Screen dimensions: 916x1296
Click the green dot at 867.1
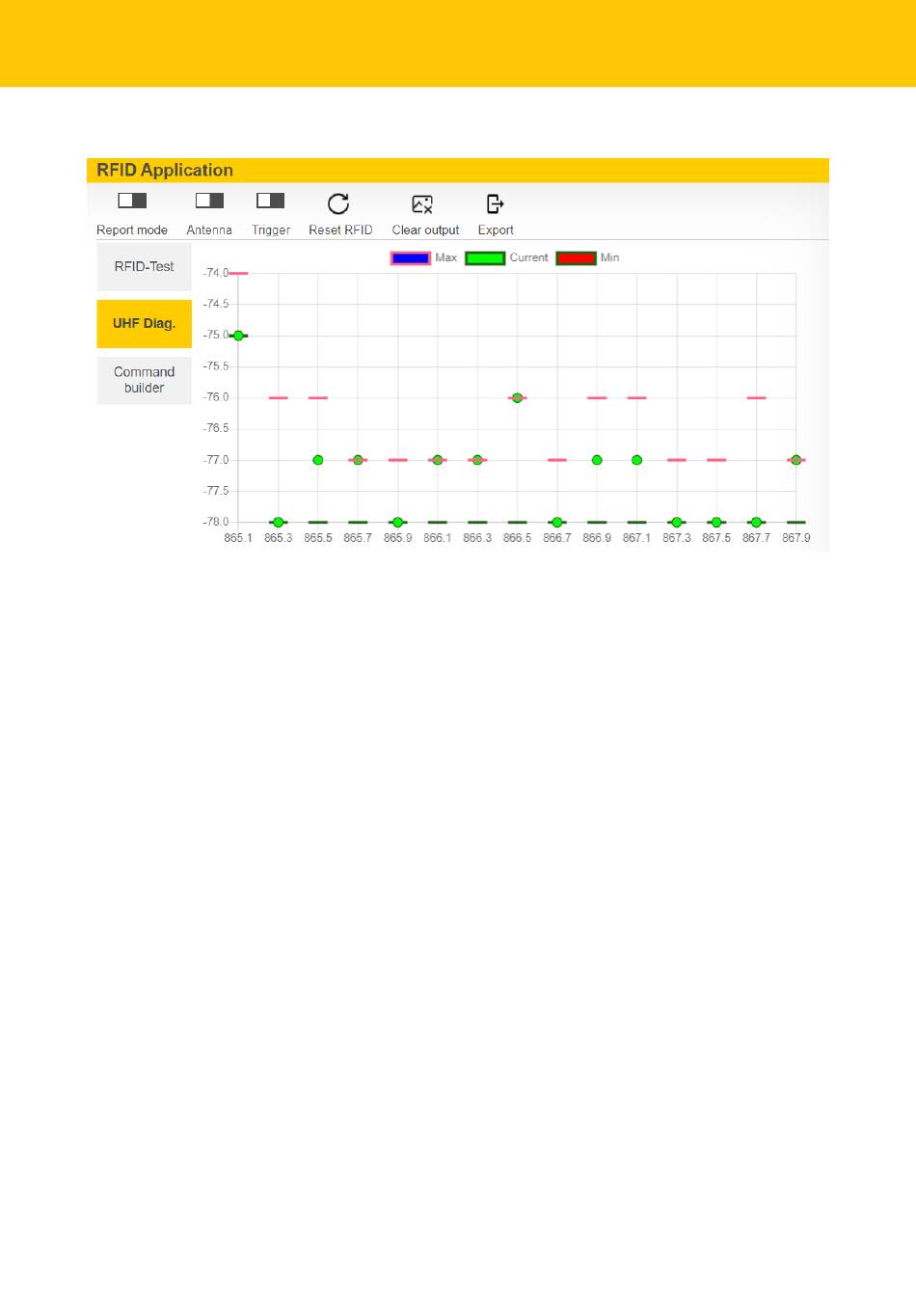pyautogui.click(x=637, y=460)
